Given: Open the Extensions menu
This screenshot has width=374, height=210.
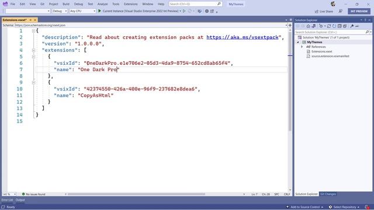Looking at the screenshot, I should click(131, 4).
